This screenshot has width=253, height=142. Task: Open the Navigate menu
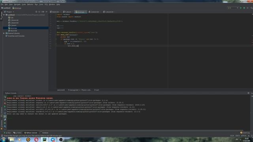[17, 4]
